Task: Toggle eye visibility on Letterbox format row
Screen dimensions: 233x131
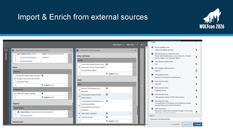Action: pyautogui.click(x=79, y=117)
